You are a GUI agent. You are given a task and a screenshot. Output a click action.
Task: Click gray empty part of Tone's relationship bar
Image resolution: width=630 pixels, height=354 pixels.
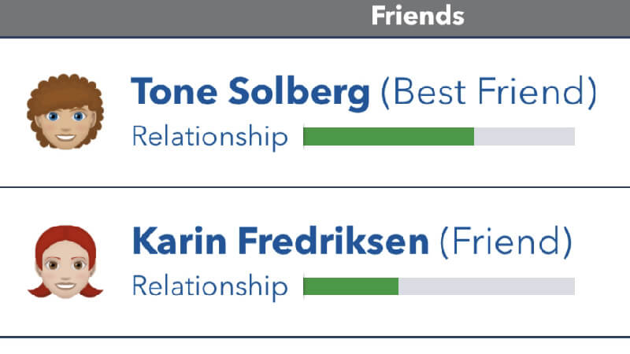(x=524, y=137)
